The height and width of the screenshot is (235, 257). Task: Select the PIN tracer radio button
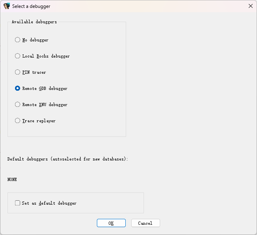click(x=17, y=72)
